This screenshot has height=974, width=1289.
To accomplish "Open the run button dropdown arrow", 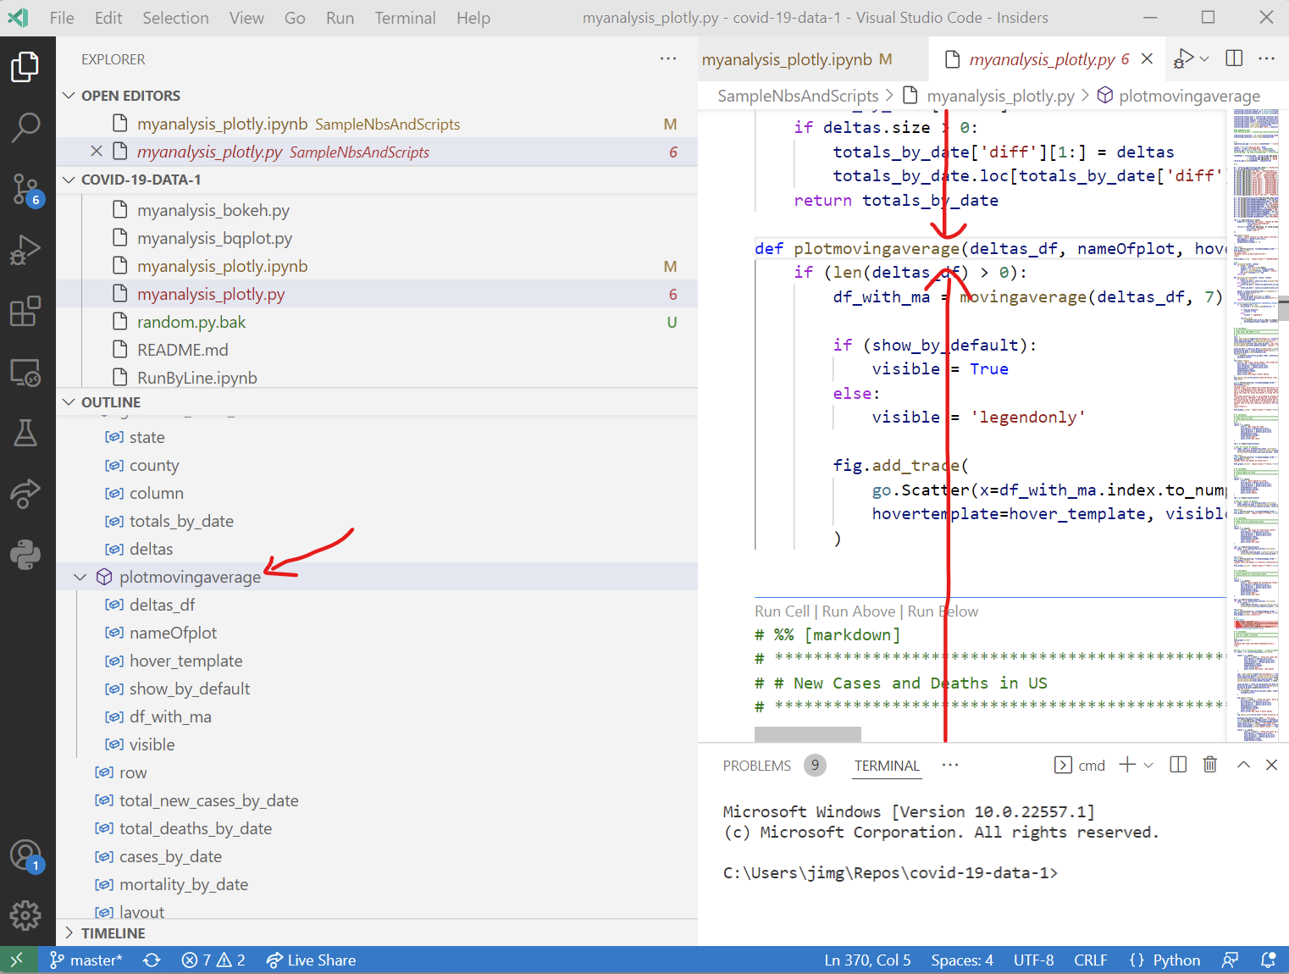I will (1204, 58).
